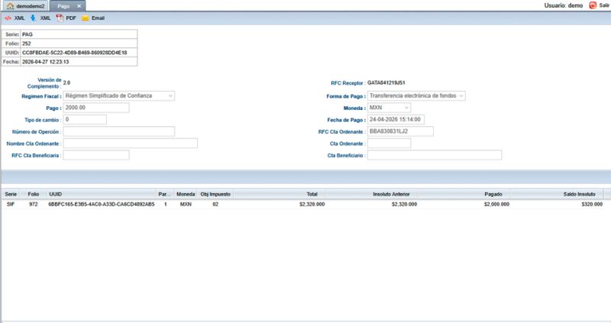Focus the Número de Operación input

[118, 131]
